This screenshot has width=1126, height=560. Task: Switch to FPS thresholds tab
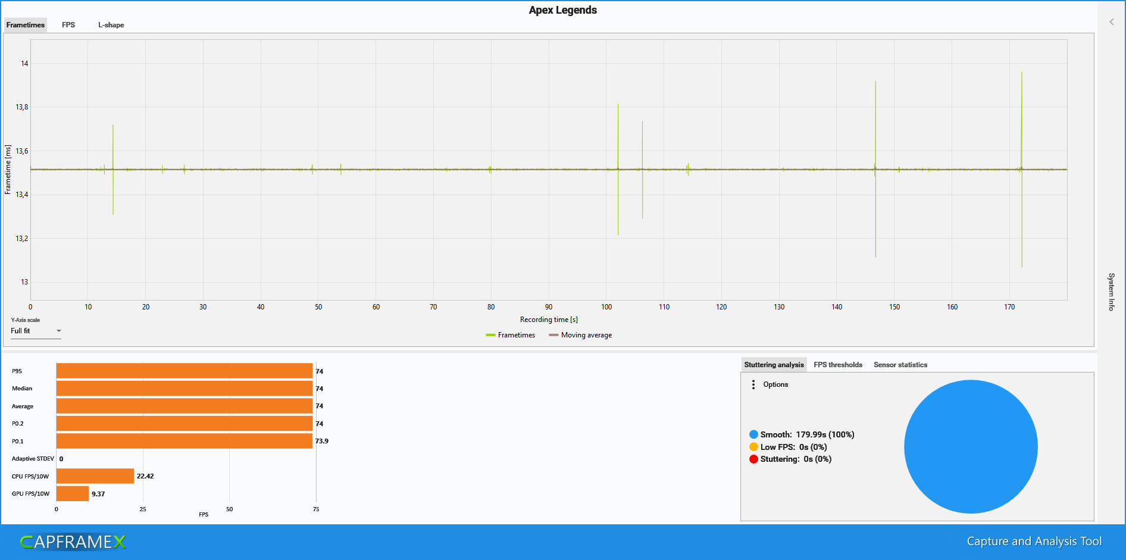point(838,365)
